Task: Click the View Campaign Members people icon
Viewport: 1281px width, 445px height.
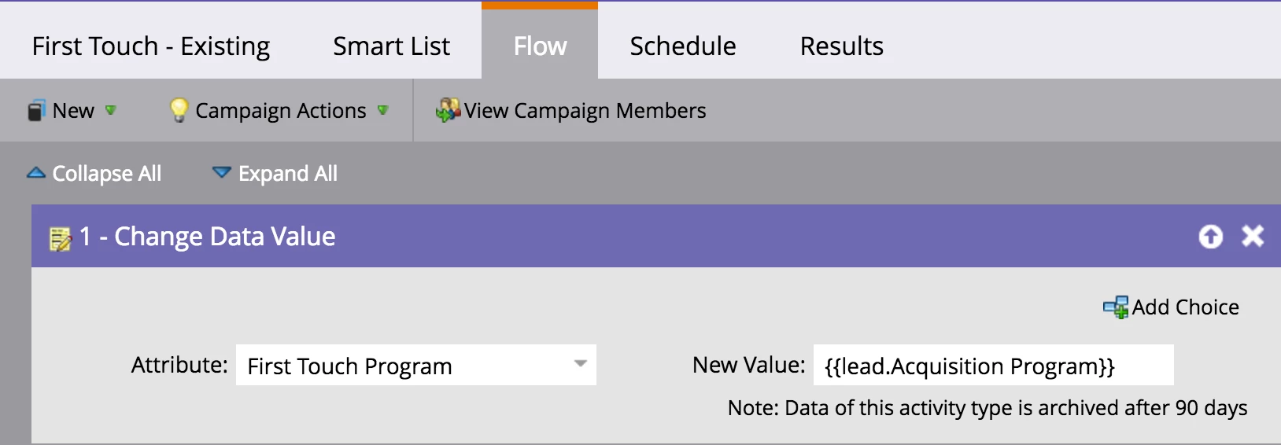Action: point(448,110)
